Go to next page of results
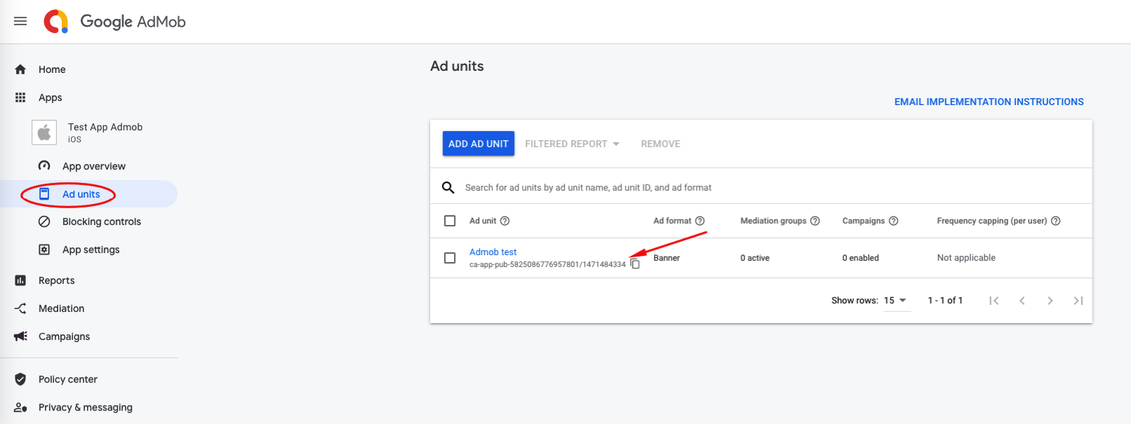The width and height of the screenshot is (1131, 424). click(x=1050, y=301)
